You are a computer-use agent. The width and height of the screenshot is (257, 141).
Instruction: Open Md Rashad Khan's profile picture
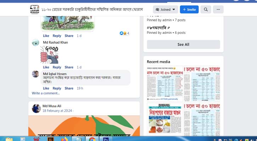35,43
